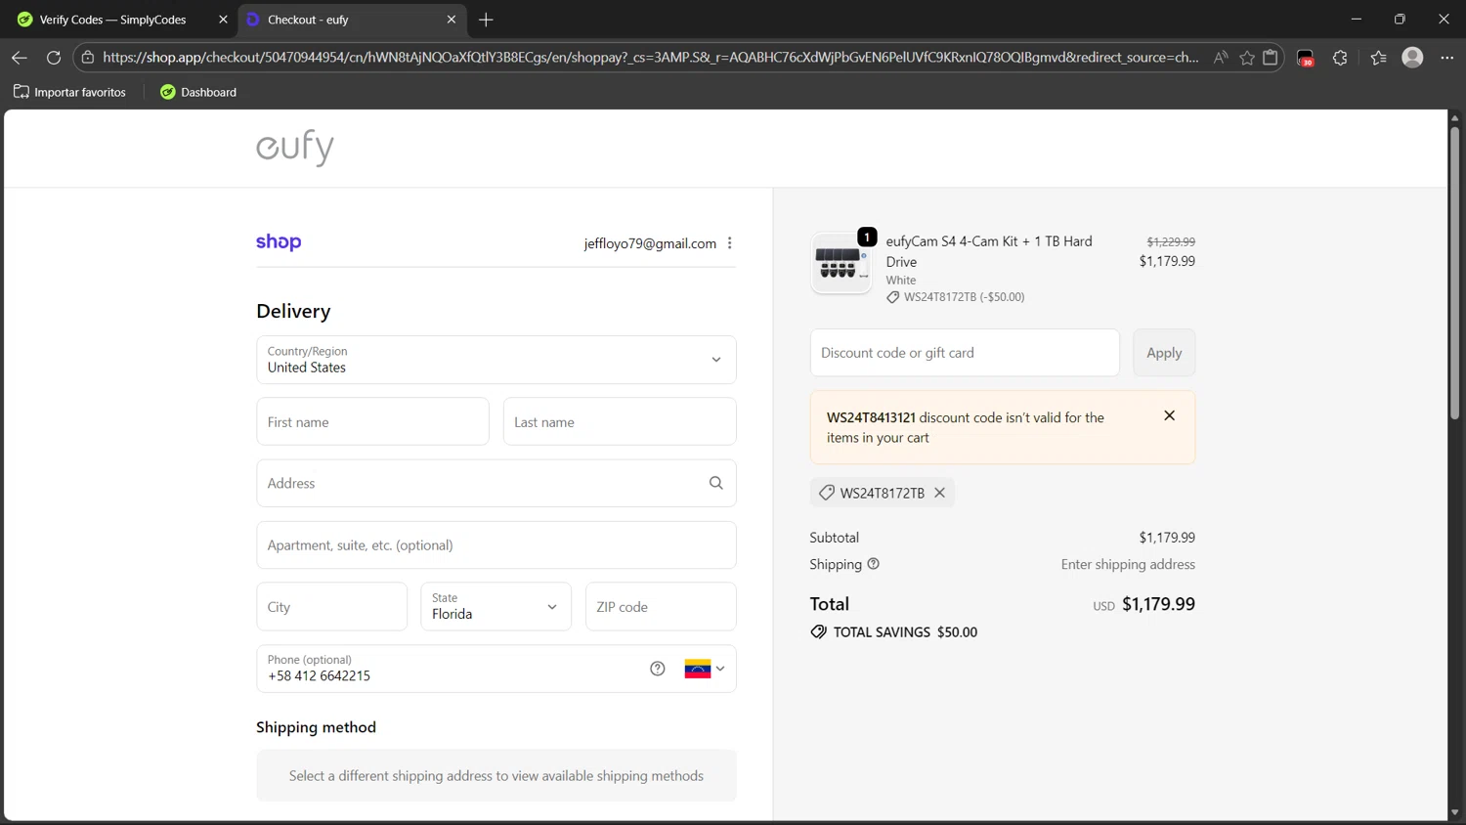Reload the checkout page
This screenshot has width=1466, height=825.
54,58
